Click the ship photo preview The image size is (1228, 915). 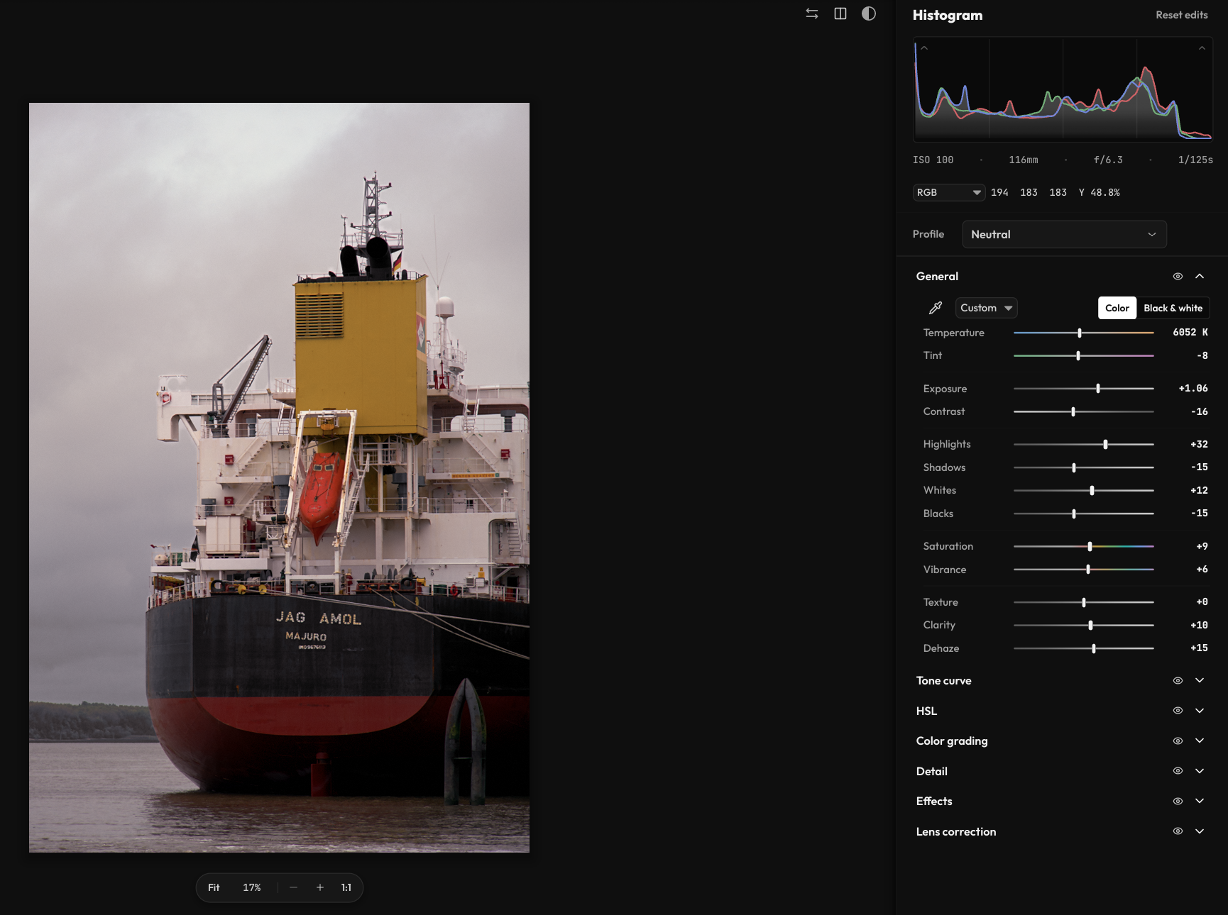point(279,477)
